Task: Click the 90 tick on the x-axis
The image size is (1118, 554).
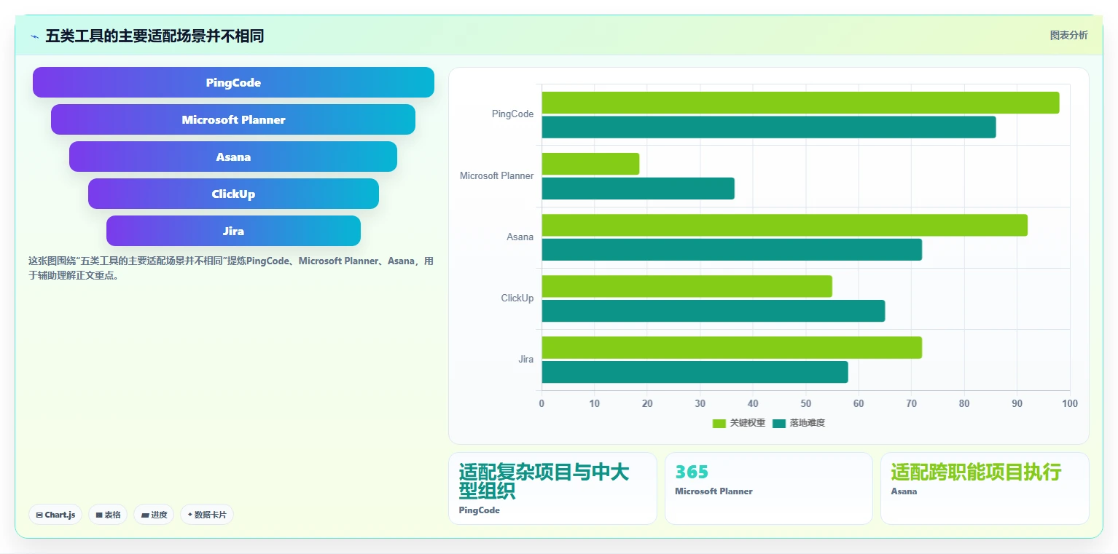Action: tap(1017, 403)
